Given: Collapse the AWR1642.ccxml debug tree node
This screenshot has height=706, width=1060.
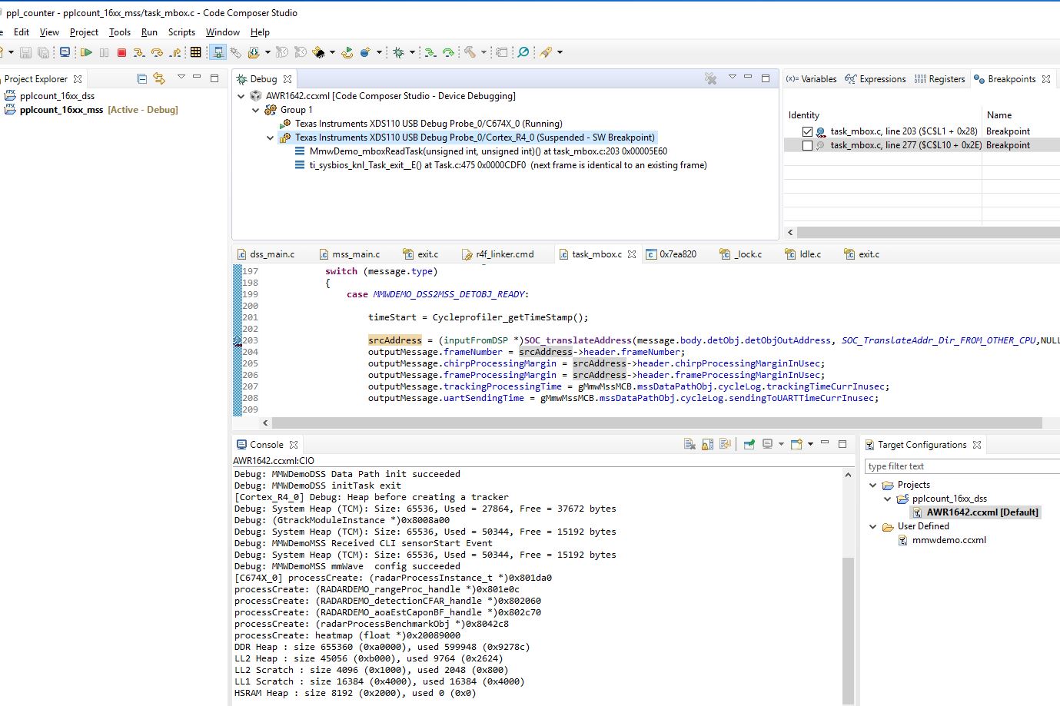Looking at the screenshot, I should pyautogui.click(x=241, y=96).
